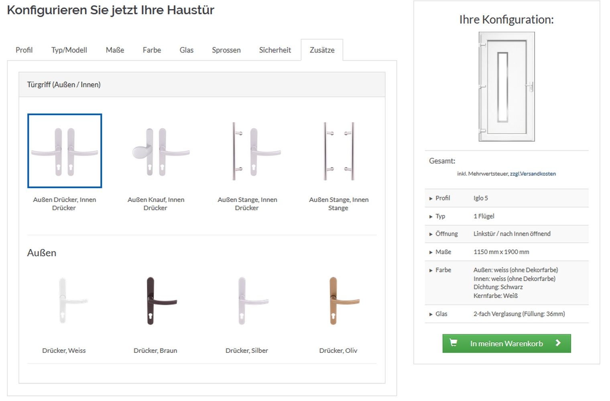This screenshot has width=610, height=401.
Task: Open the Glas tab
Action: tap(186, 50)
